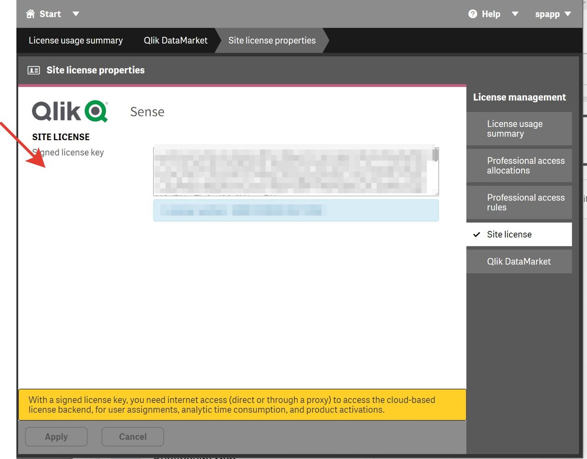Click inside the signed license key textbox
The image size is (587, 459).
point(293,171)
